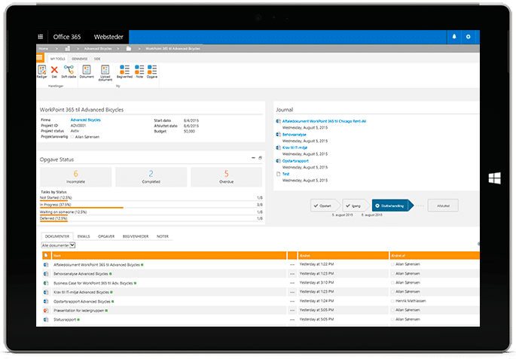Click Word icon of Statusrapport row
This screenshot has width=516, height=359.
pyautogui.click(x=46, y=320)
